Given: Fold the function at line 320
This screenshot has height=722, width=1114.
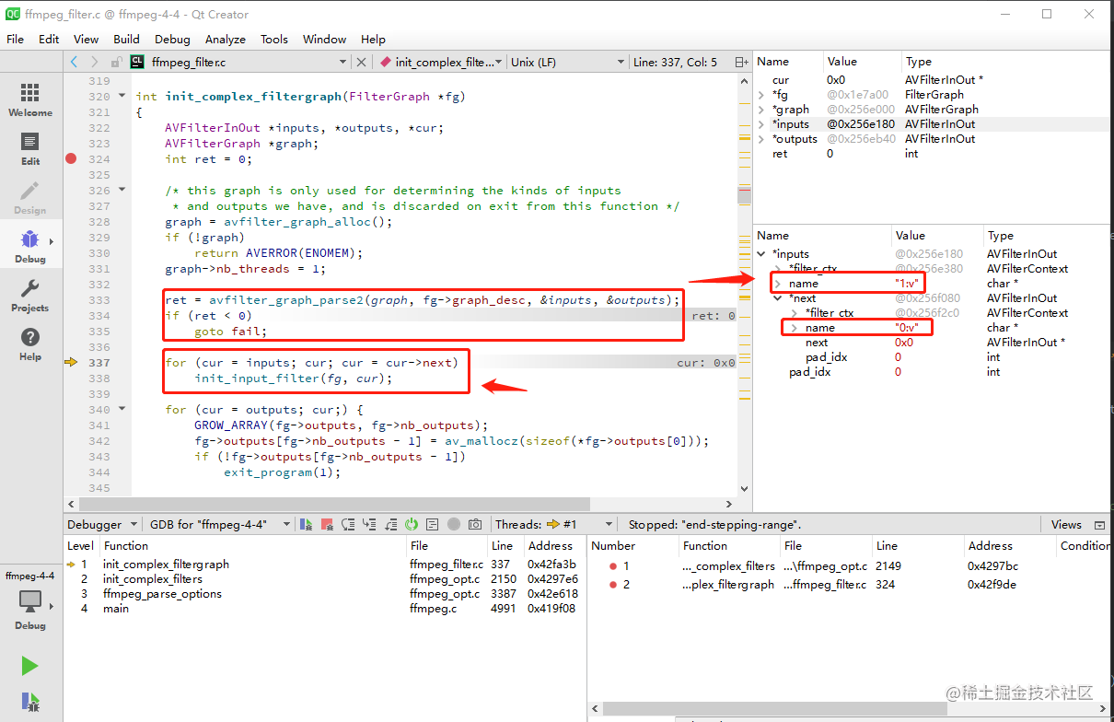Looking at the screenshot, I should coord(122,96).
